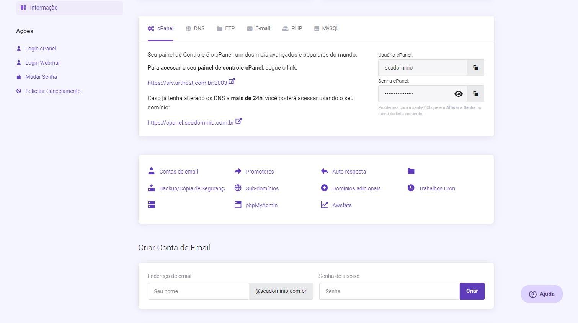Screen dimensions: 578x323
Task: Copy the cPanel username to clipboard
Action: (x=475, y=68)
